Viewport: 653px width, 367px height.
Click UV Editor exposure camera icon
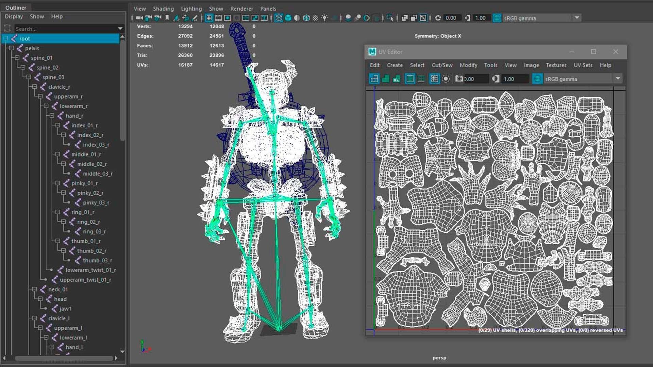tap(459, 79)
